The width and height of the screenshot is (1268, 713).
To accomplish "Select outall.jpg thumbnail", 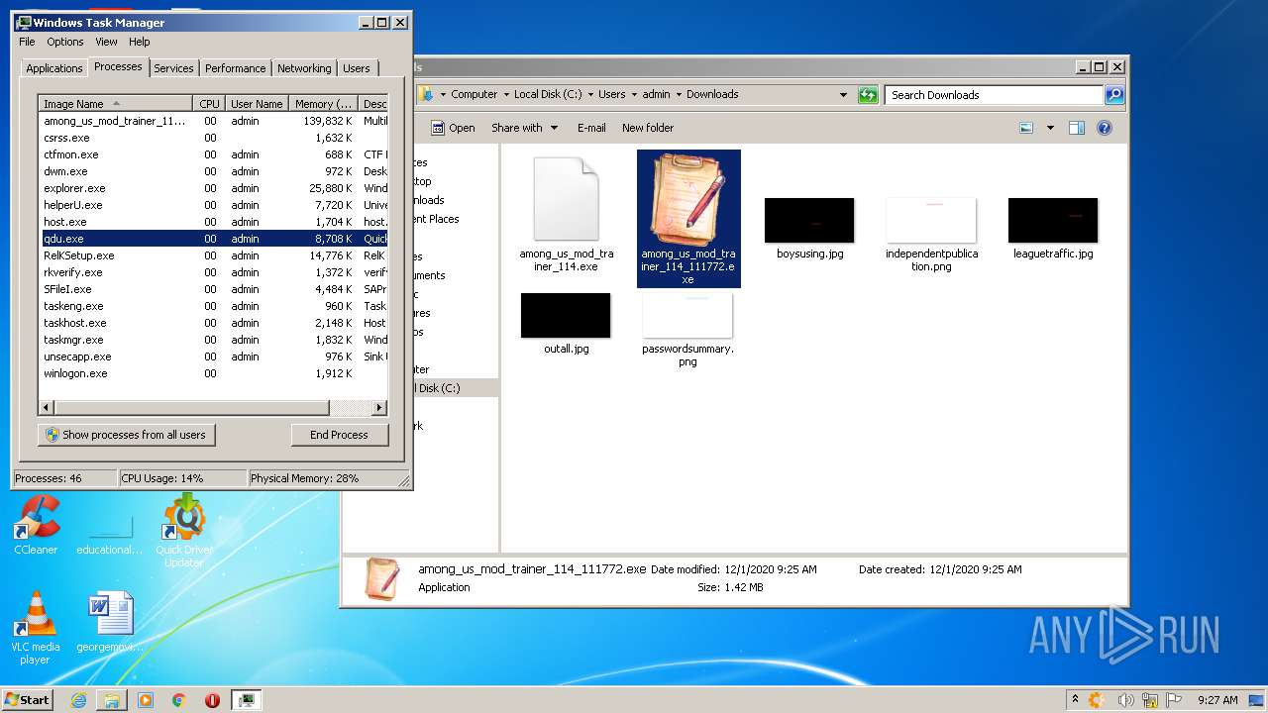I will click(566, 315).
